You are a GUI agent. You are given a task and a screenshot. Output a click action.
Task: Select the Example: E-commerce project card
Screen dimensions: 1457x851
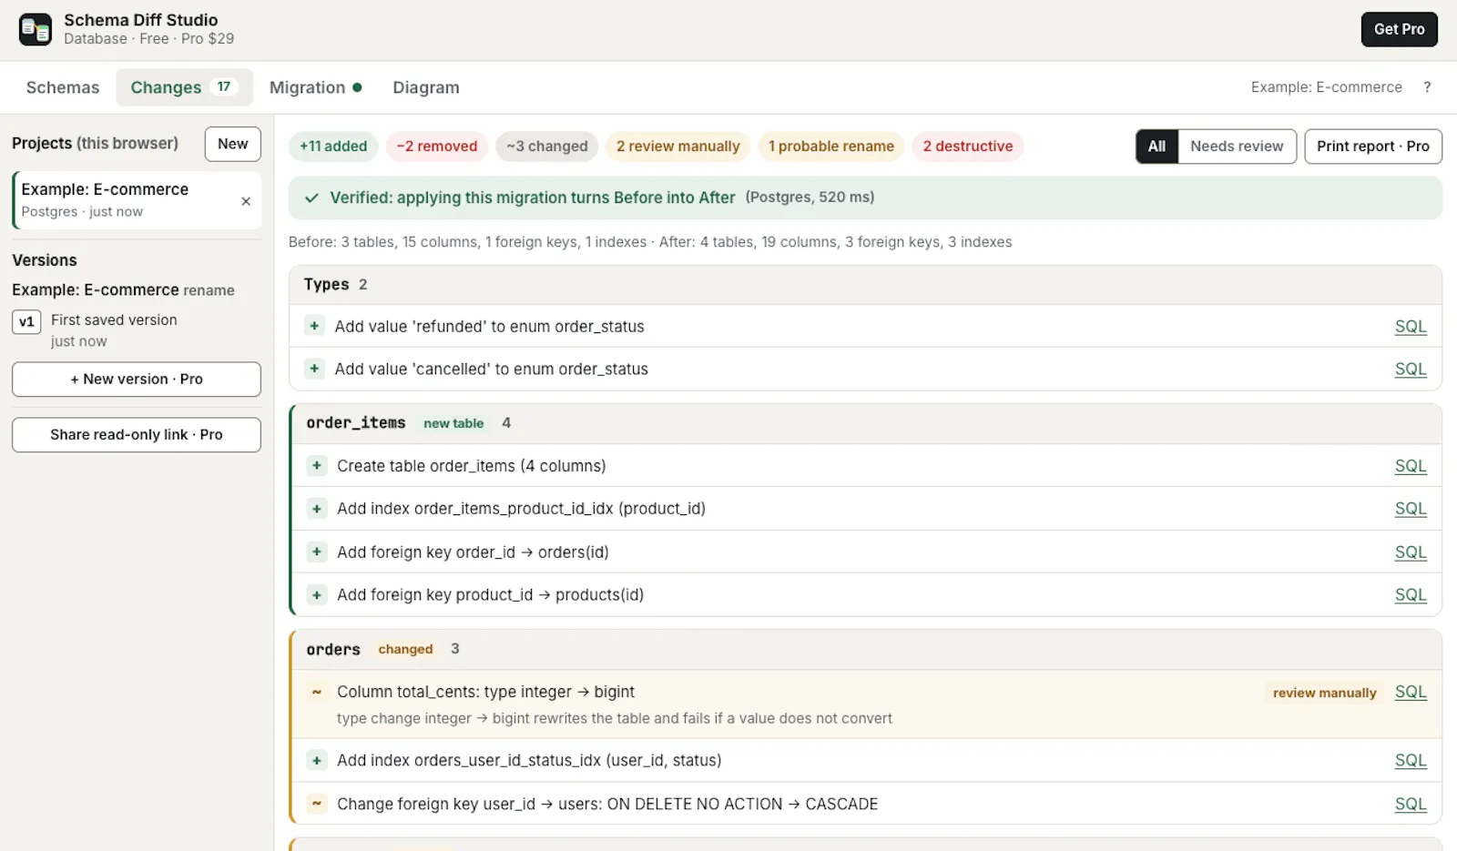point(137,200)
